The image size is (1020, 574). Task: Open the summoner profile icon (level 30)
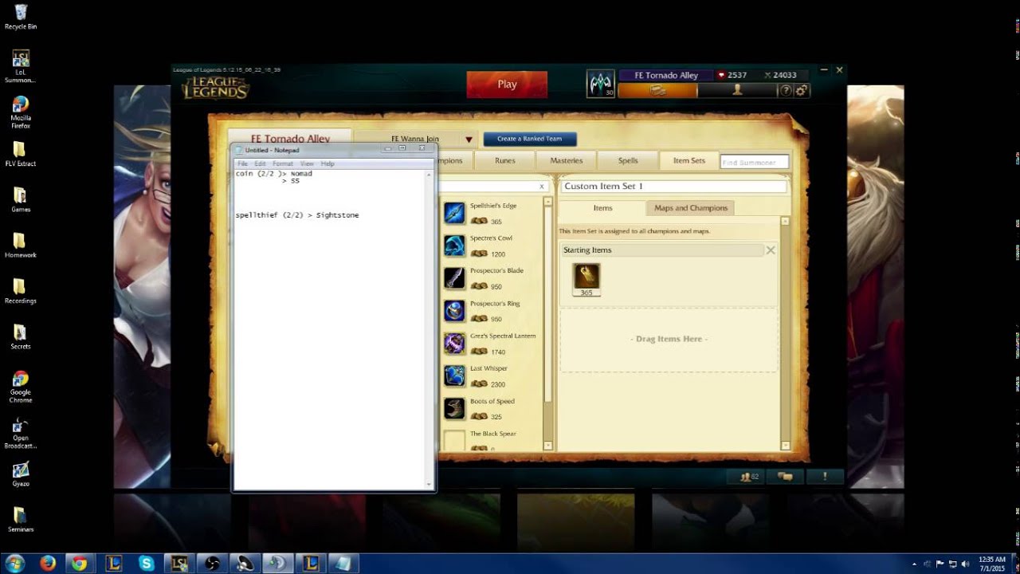[600, 84]
